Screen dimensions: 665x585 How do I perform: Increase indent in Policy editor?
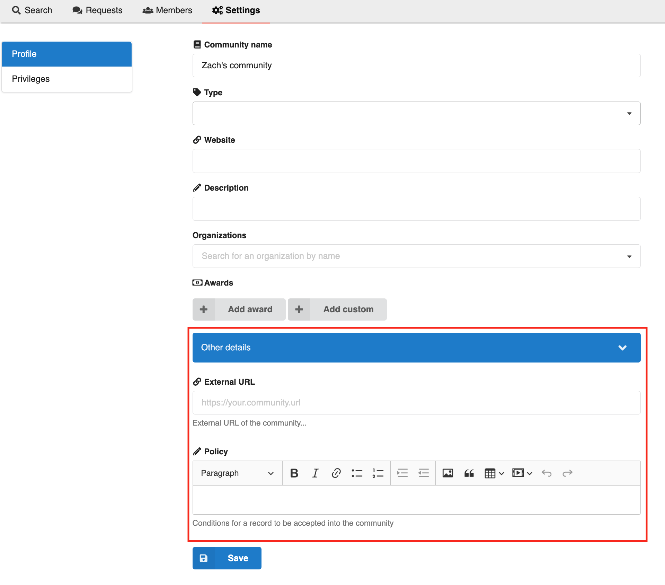click(x=402, y=473)
